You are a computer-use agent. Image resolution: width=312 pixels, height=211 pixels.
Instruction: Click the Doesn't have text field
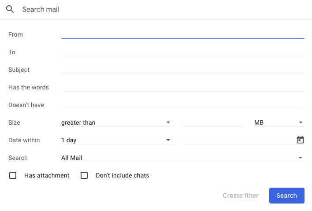click(x=183, y=105)
